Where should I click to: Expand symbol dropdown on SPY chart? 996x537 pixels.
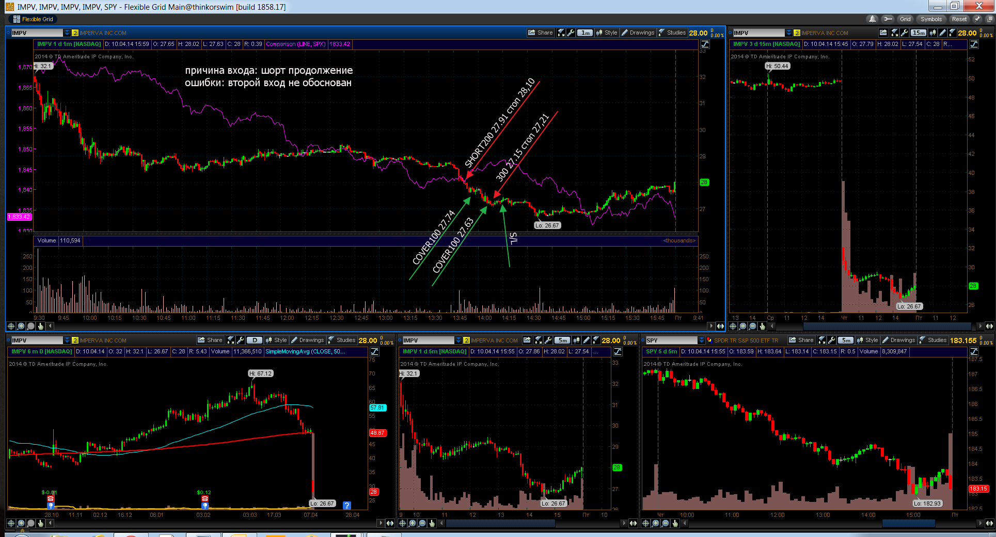click(x=701, y=340)
